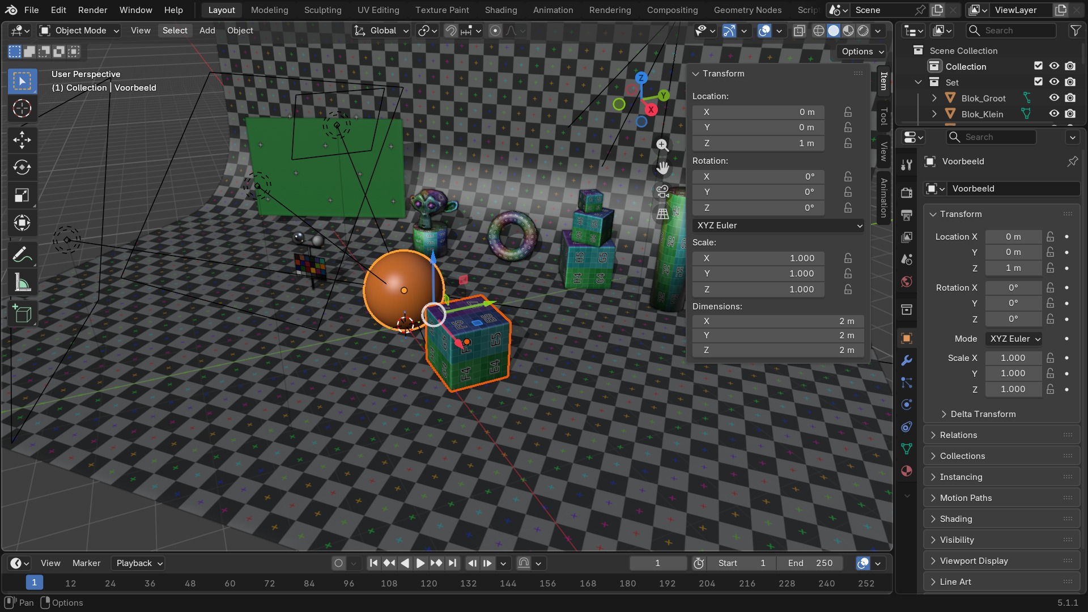Screen dimensions: 1088x612
Task: Click the pan view hand icon
Action: (662, 168)
